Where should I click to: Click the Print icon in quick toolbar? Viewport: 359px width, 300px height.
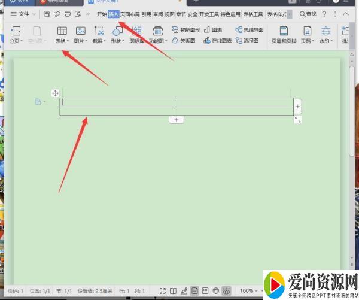pos(68,14)
